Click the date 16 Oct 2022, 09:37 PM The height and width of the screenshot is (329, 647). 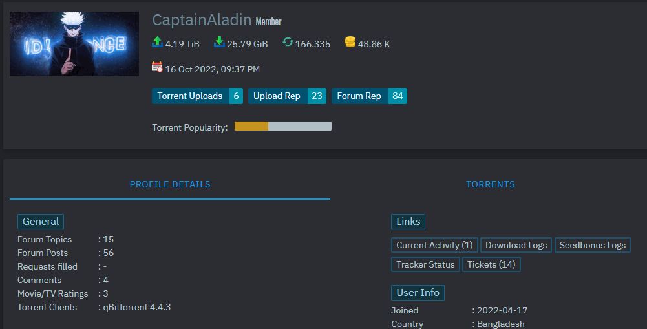point(213,69)
